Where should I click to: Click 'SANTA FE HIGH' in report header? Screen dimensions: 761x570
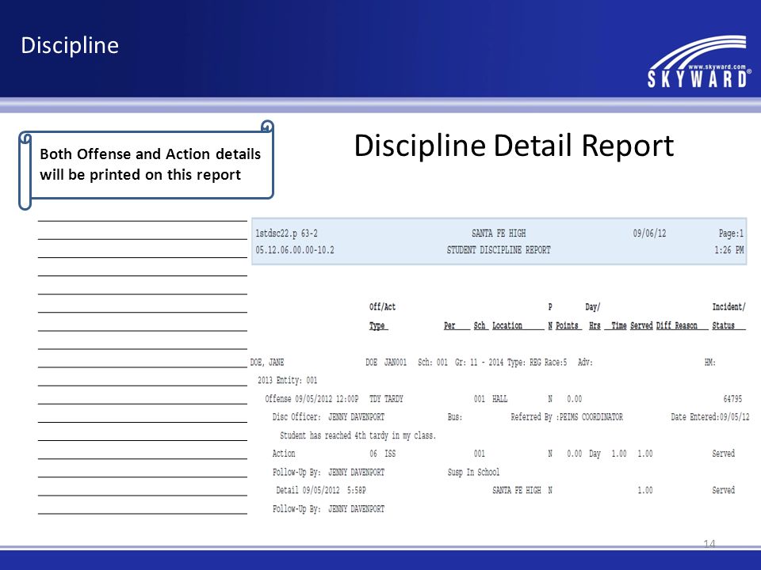click(x=499, y=234)
